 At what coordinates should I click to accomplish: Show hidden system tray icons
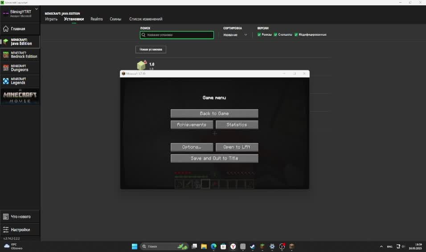click(x=381, y=247)
